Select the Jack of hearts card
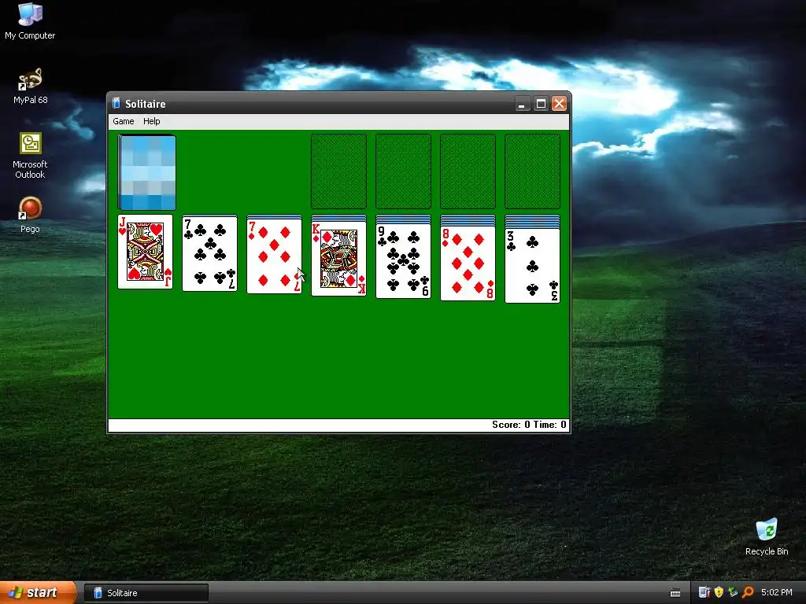The width and height of the screenshot is (806, 604). point(146,252)
